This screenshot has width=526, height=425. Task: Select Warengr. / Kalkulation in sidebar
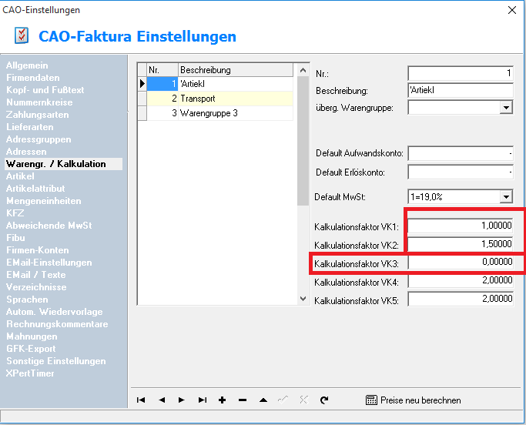click(63, 164)
